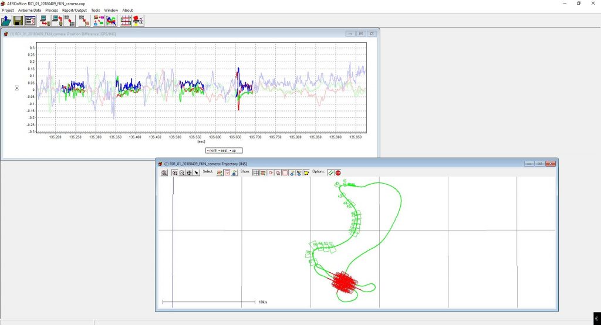Image resolution: width=601 pixels, height=325 pixels.
Task: Open the project settings checklist icon
Action: click(x=31, y=21)
